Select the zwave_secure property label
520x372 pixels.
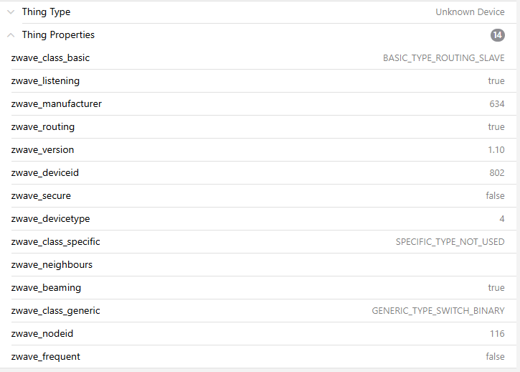41,196
